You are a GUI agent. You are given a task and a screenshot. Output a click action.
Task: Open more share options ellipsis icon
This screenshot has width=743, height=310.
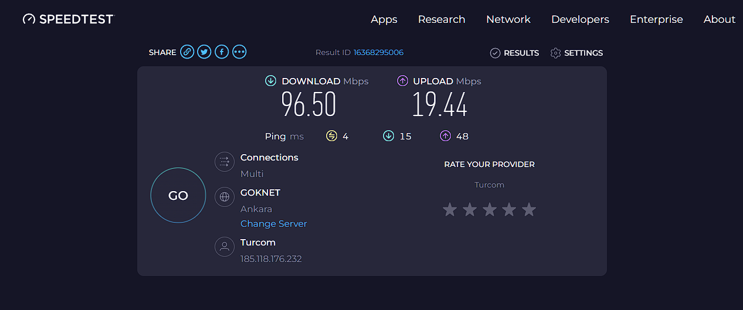[x=239, y=52]
